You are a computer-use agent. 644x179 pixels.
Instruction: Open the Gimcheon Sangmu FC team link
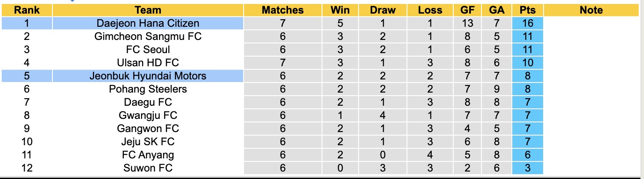(x=148, y=36)
